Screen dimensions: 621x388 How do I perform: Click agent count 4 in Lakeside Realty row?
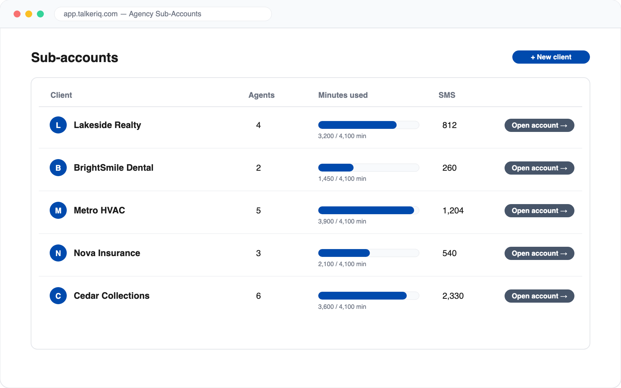tap(258, 125)
